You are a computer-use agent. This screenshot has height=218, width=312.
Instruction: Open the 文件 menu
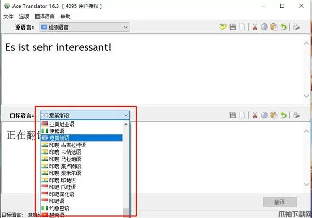(8, 16)
